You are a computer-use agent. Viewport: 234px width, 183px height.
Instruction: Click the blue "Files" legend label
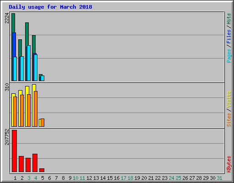(229, 37)
